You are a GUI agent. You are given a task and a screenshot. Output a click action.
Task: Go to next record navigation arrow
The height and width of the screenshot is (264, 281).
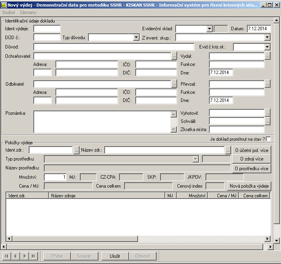coord(24,256)
